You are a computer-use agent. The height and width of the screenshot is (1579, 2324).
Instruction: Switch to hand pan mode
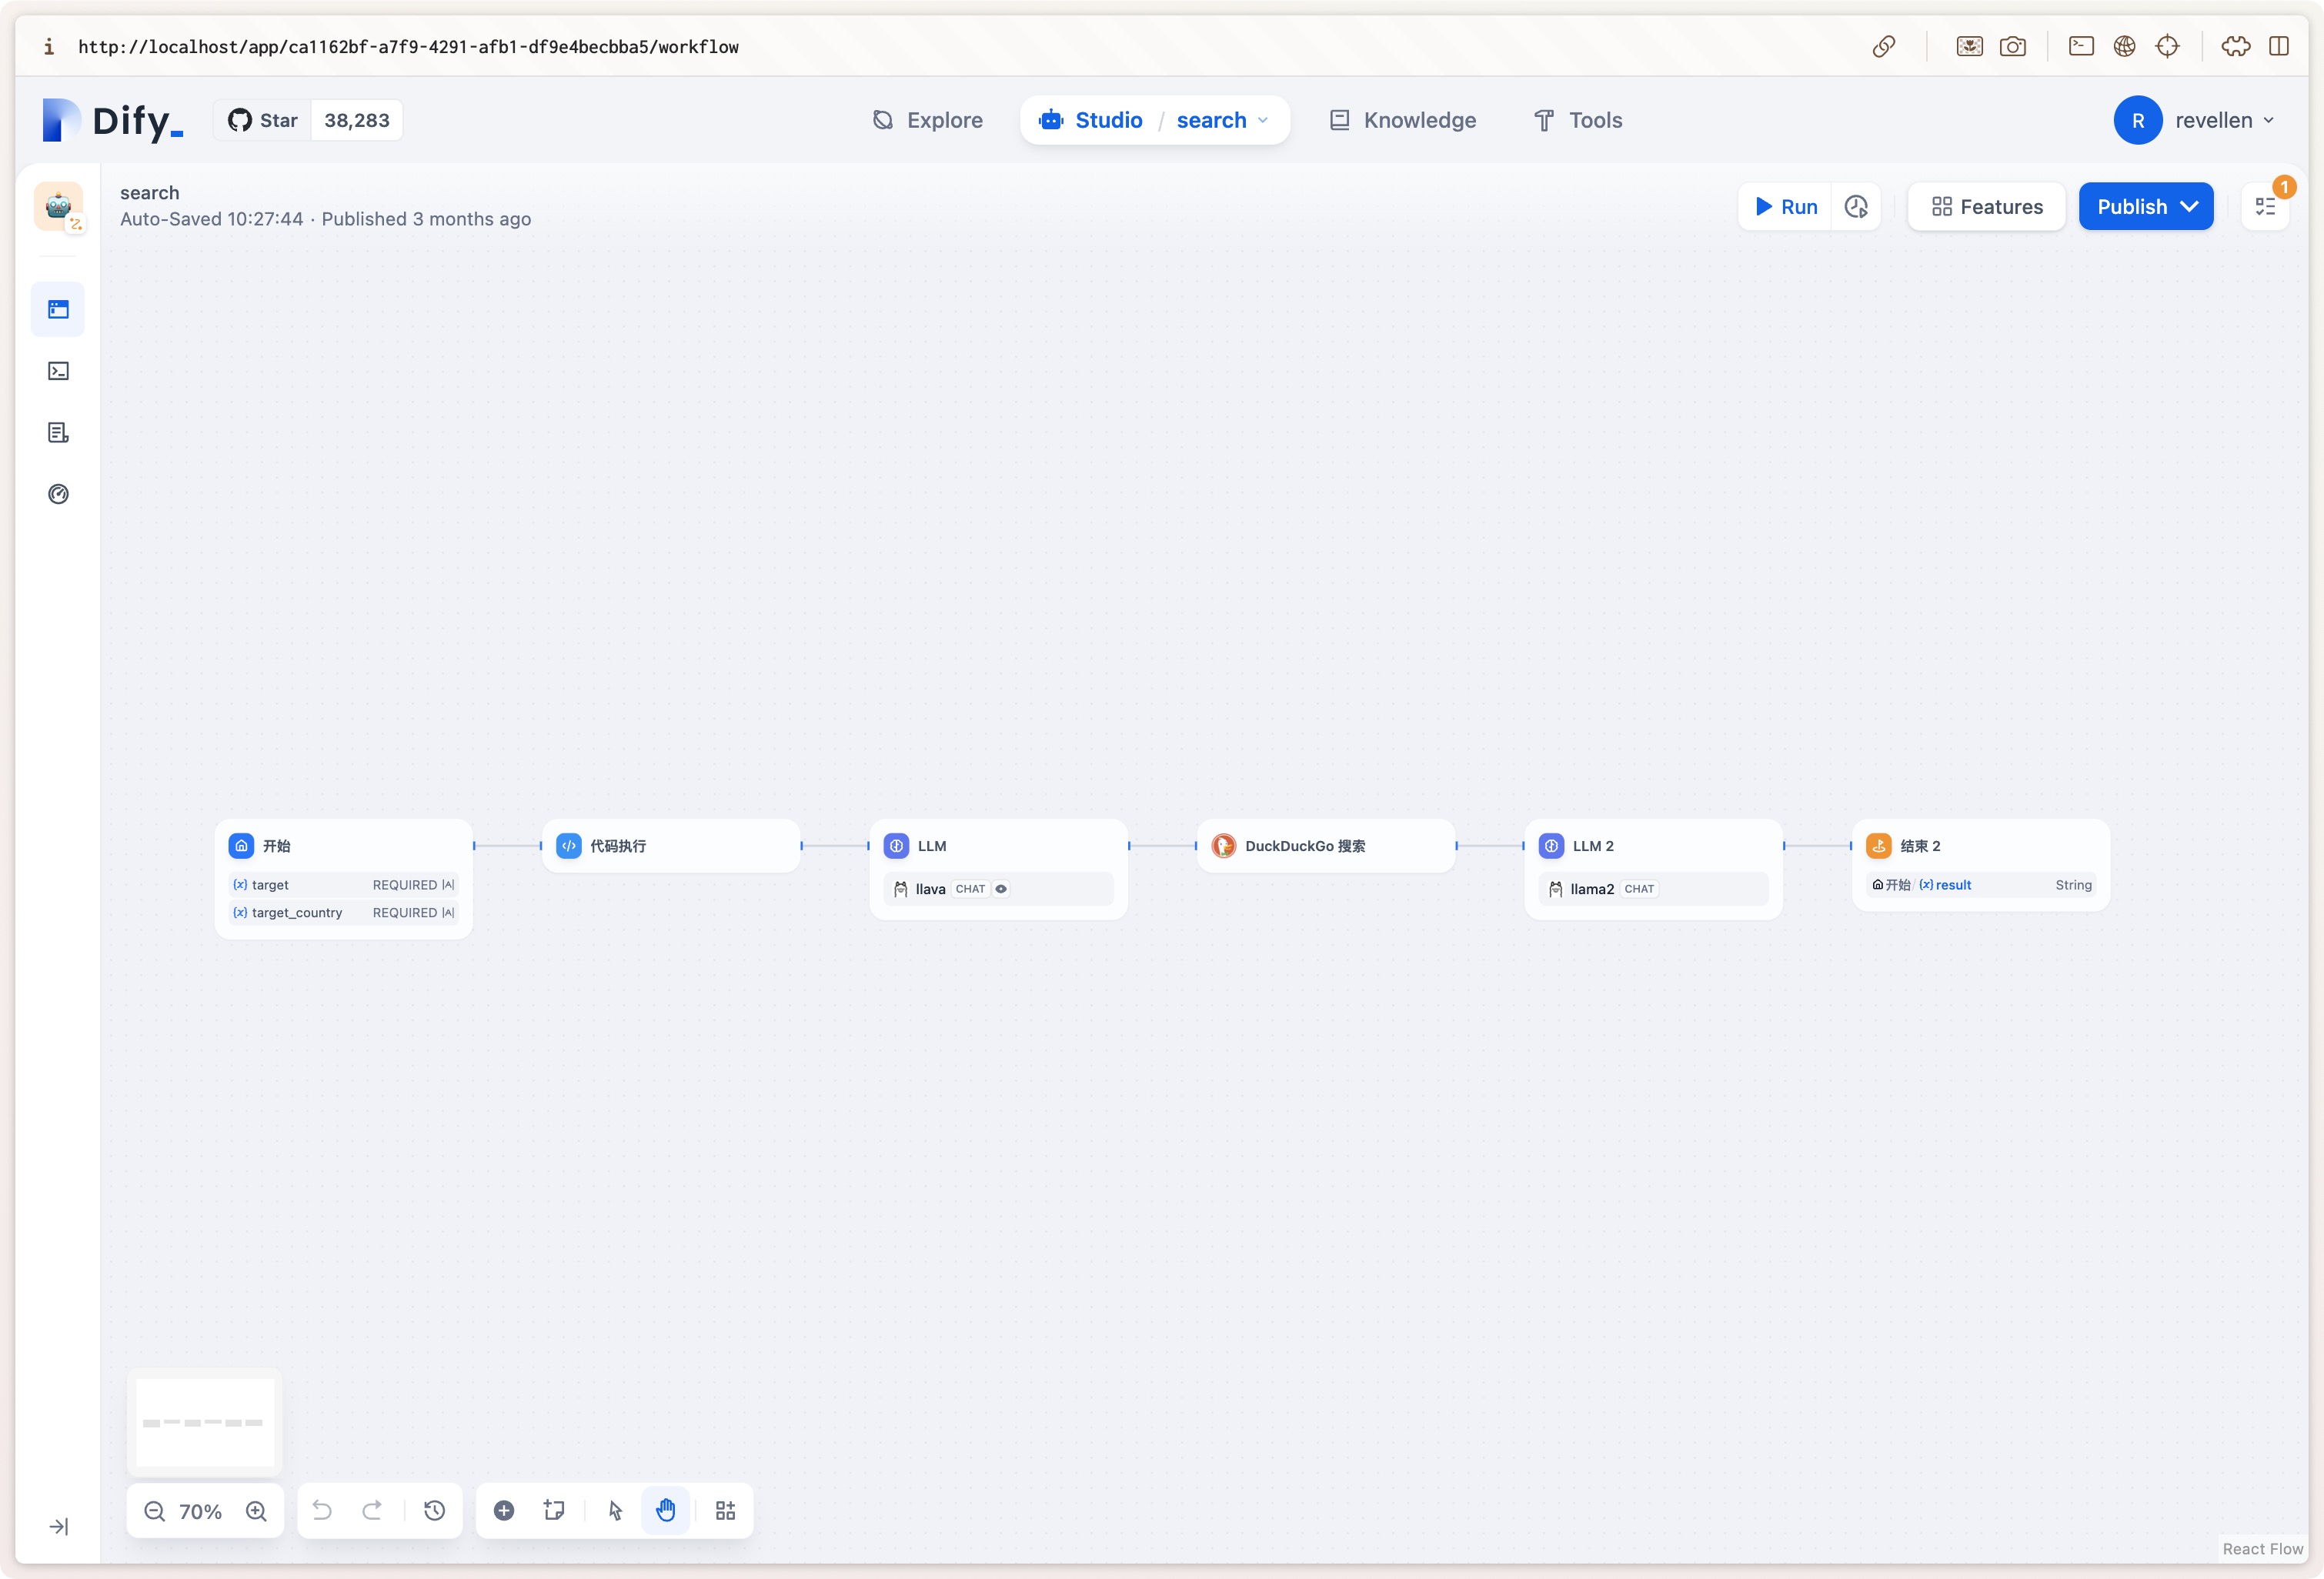click(x=666, y=1510)
